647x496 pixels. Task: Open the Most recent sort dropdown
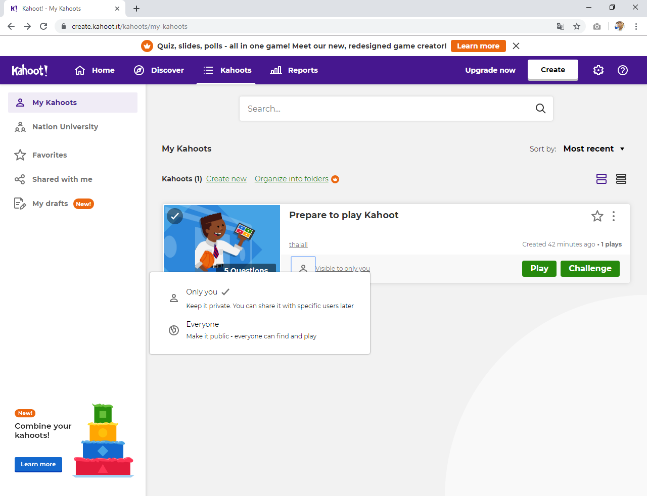coord(593,149)
